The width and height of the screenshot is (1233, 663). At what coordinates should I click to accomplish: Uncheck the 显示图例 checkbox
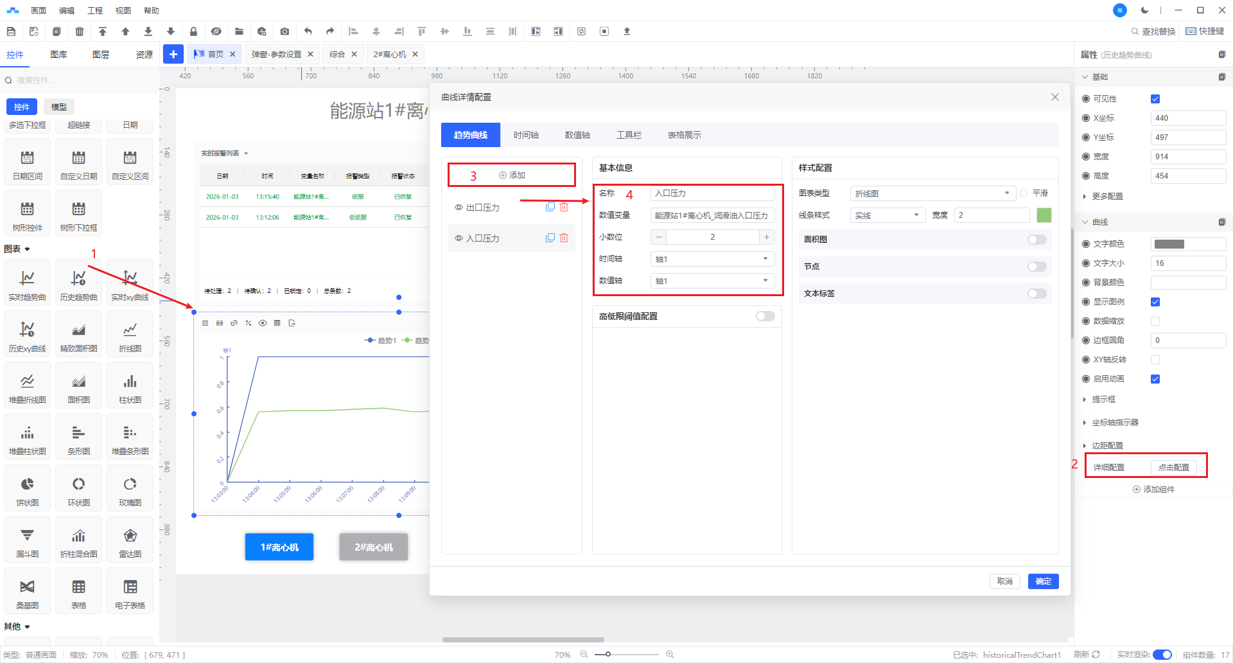point(1155,302)
